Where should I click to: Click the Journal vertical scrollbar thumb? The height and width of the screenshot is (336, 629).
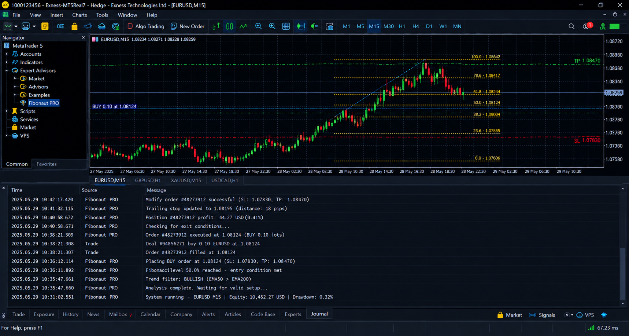click(x=622, y=274)
